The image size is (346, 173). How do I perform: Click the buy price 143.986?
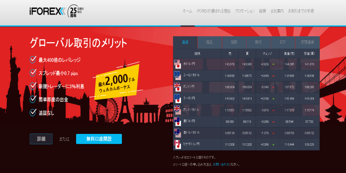pyautogui.click(x=247, y=64)
